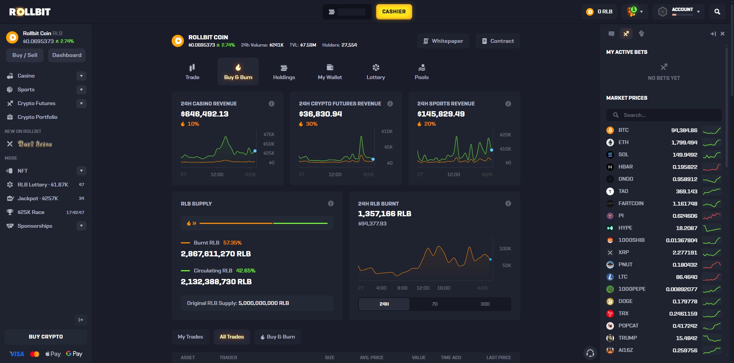Click the Cashier button
This screenshot has height=363, width=734.
(394, 12)
